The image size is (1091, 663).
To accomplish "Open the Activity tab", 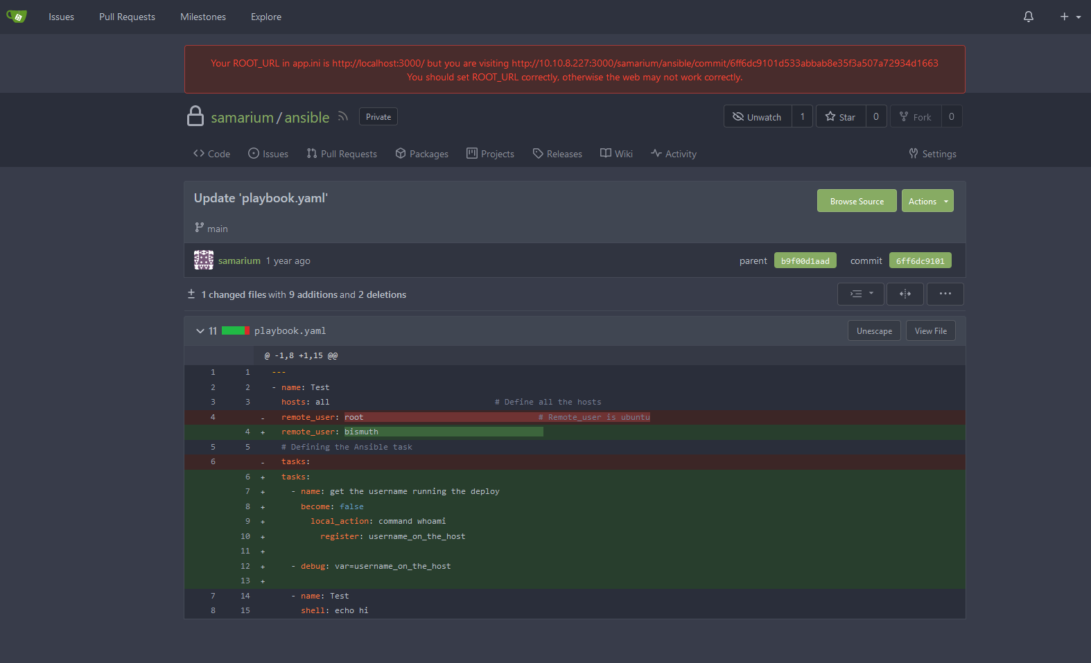I will point(674,154).
